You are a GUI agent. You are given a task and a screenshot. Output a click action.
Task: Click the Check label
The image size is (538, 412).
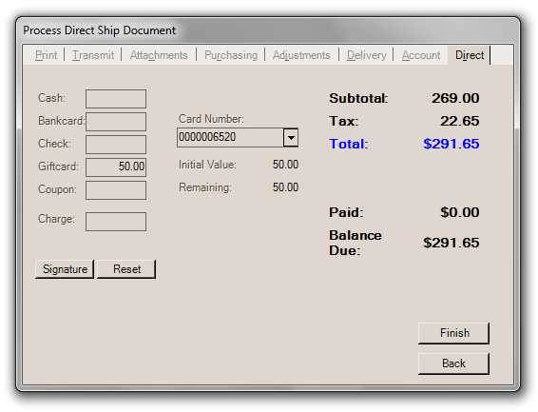coord(54,144)
